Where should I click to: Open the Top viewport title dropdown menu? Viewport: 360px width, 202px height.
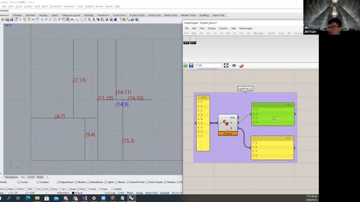(11, 25)
